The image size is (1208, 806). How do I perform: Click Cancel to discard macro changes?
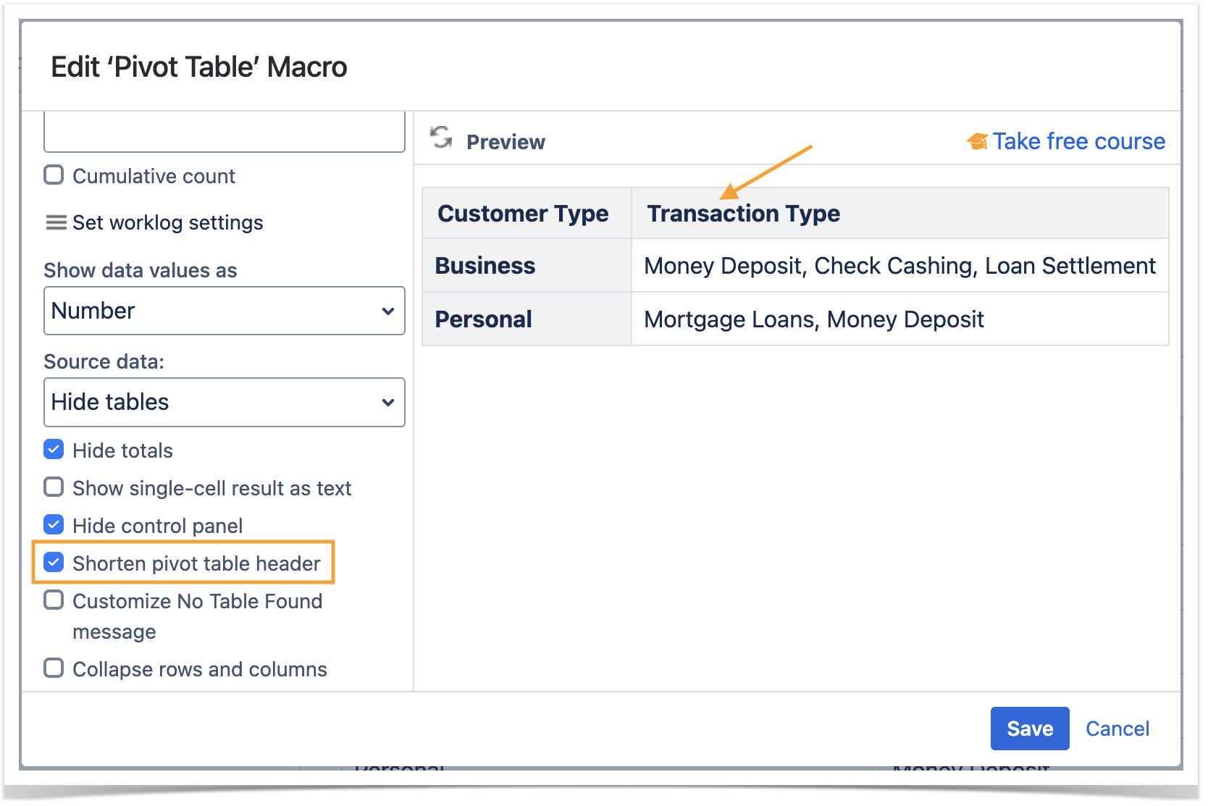coord(1117,729)
